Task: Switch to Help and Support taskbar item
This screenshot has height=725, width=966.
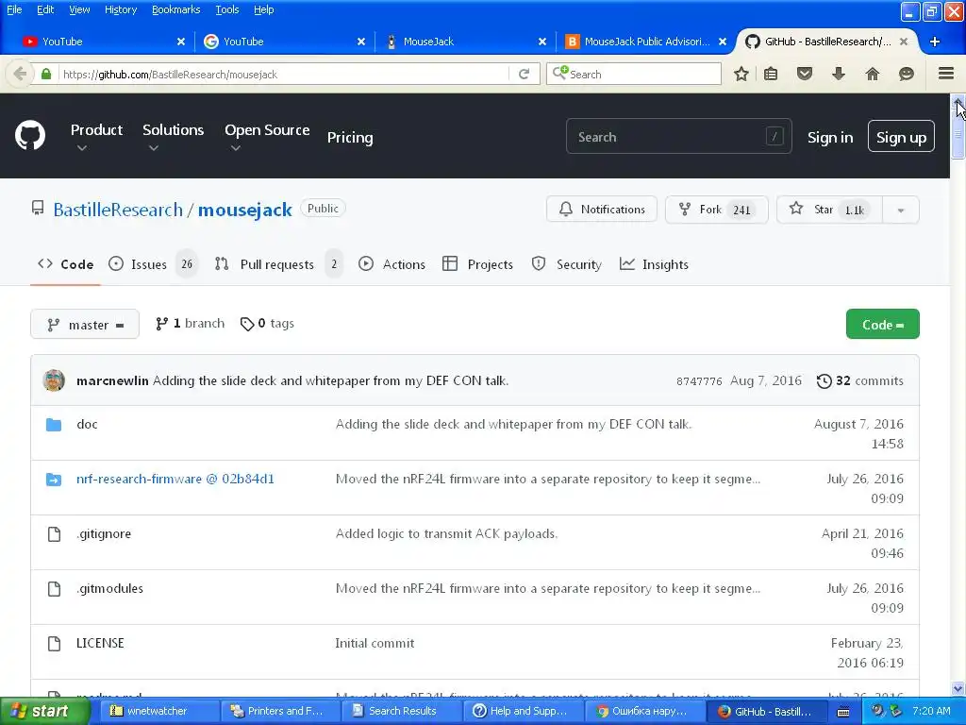Action: click(x=523, y=711)
